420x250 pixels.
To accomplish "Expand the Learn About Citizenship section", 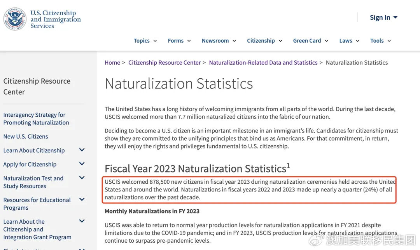I will coord(82,150).
